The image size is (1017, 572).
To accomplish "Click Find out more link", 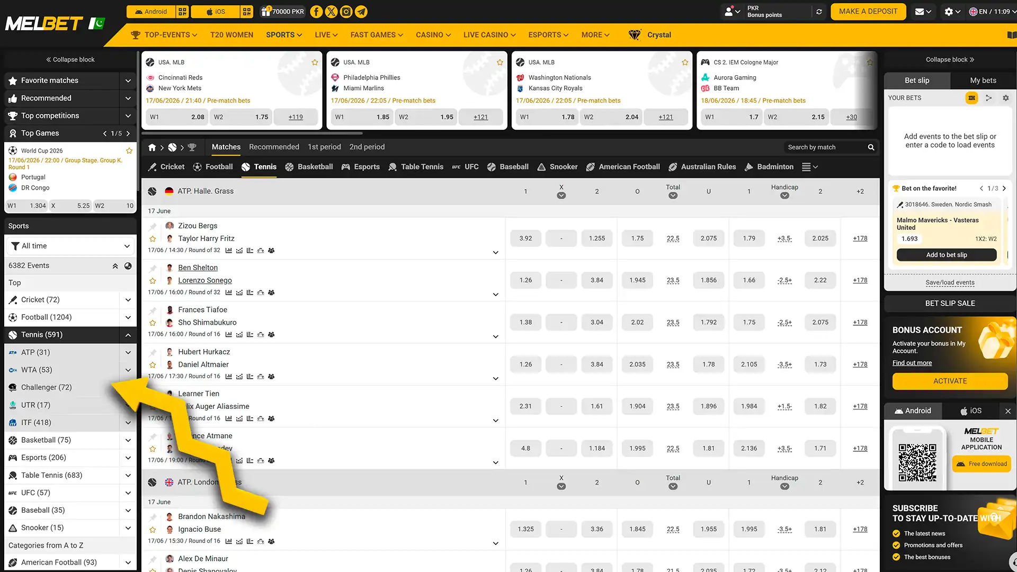I will click(x=912, y=363).
